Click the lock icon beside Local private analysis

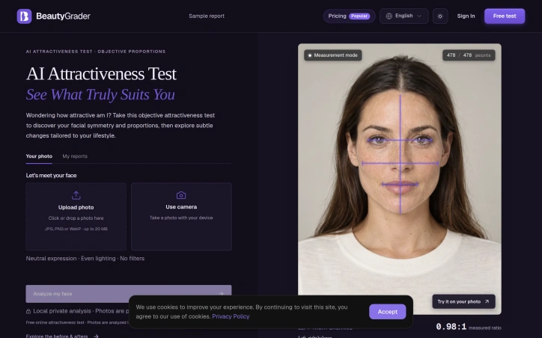coord(28,311)
